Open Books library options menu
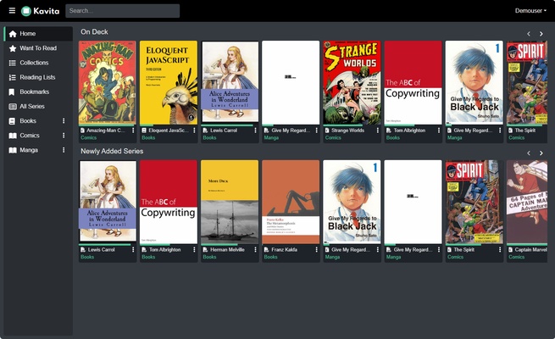The width and height of the screenshot is (555, 339). [64, 121]
